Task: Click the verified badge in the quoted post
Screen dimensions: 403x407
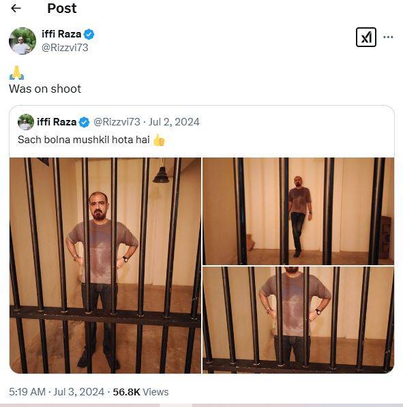Action: [84, 122]
